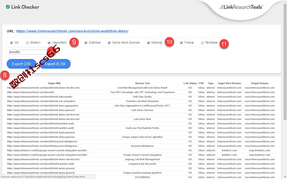Sort by the Target Domain column header
The width and height of the screenshot is (287, 179).
[260, 83]
